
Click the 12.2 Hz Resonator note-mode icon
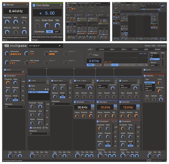[x=115, y=106]
